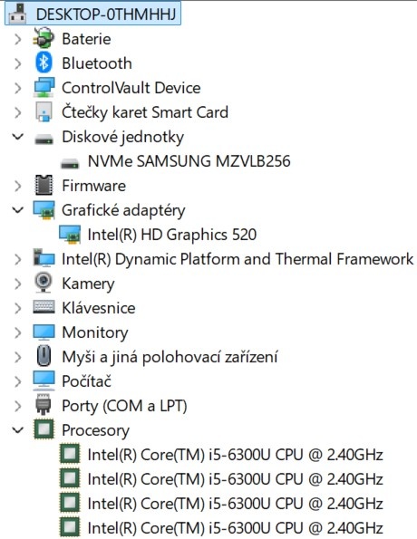Expand the Kamery category
This screenshot has height=539, width=417.
tap(18, 284)
